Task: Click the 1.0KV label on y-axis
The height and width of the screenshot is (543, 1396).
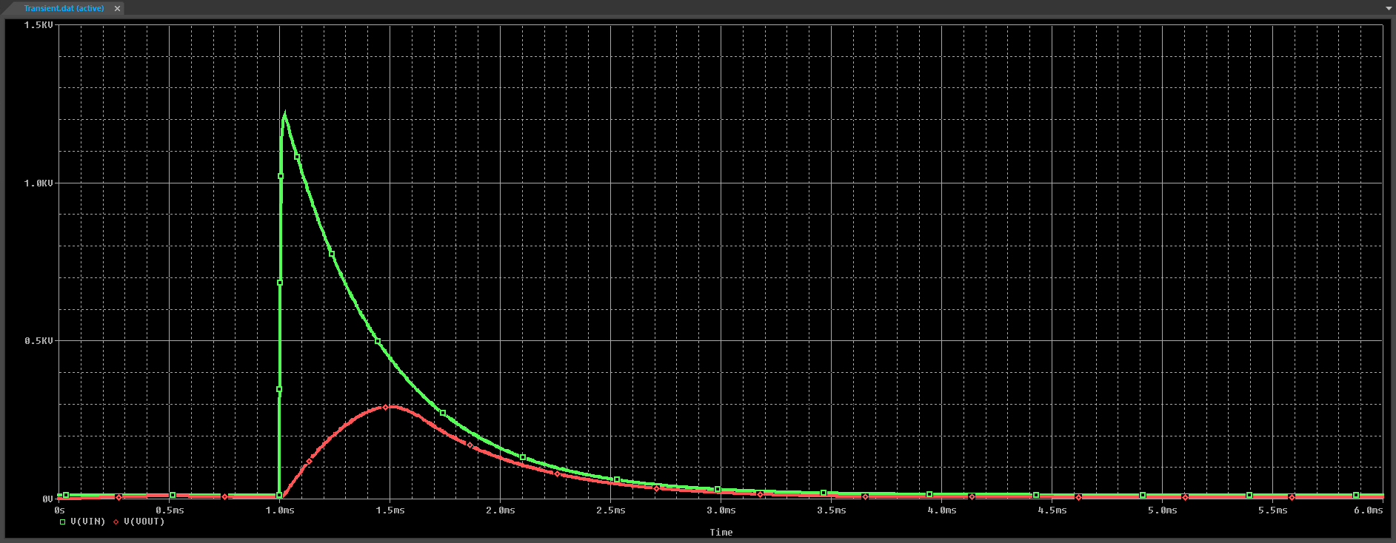Action: [39, 183]
